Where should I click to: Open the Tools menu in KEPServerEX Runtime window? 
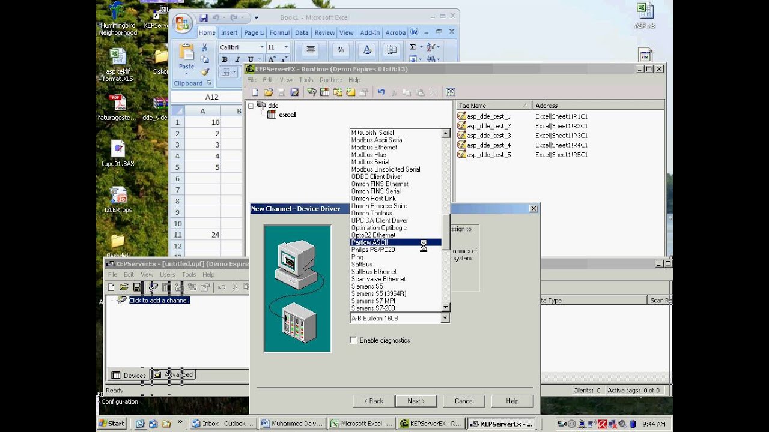click(306, 80)
